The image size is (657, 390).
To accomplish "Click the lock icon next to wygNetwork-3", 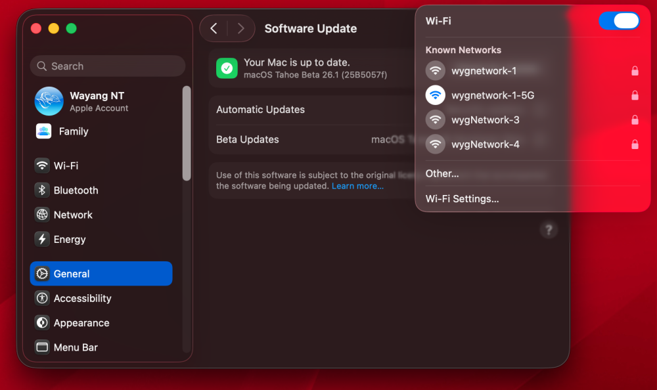I will pyautogui.click(x=635, y=119).
